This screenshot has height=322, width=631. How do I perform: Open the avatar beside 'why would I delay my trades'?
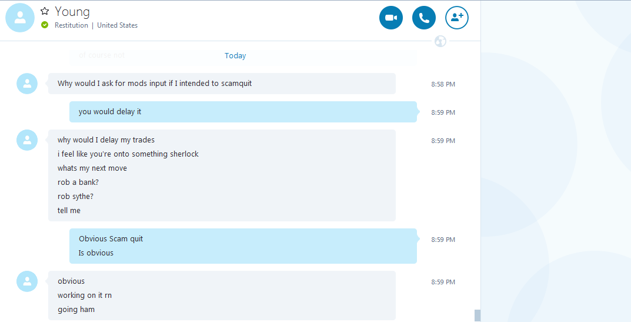(x=27, y=140)
